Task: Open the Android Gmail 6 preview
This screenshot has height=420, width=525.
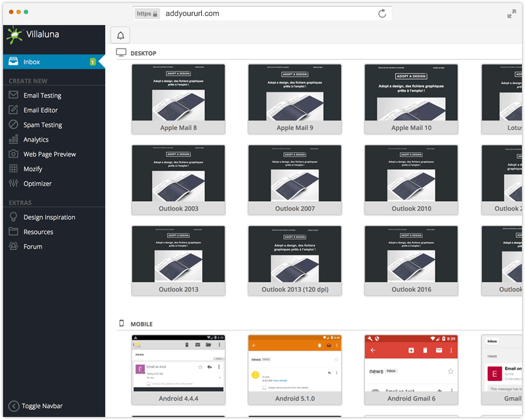Action: point(411,370)
